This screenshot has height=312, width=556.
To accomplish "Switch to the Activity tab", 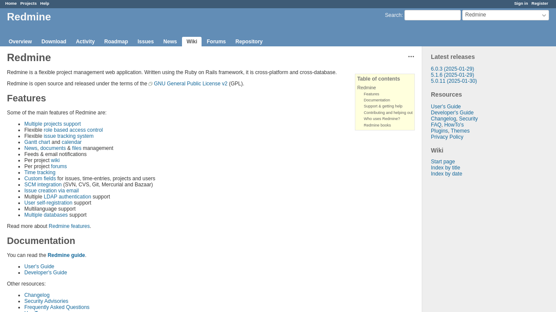I will pos(85,42).
